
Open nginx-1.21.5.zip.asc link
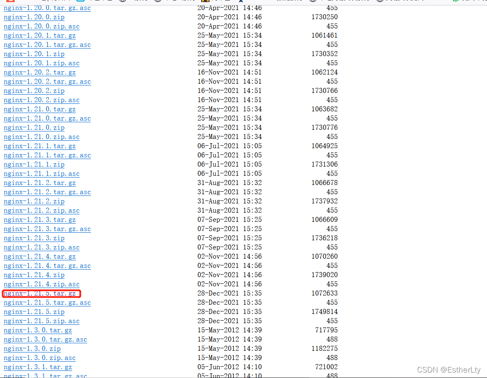point(41,321)
